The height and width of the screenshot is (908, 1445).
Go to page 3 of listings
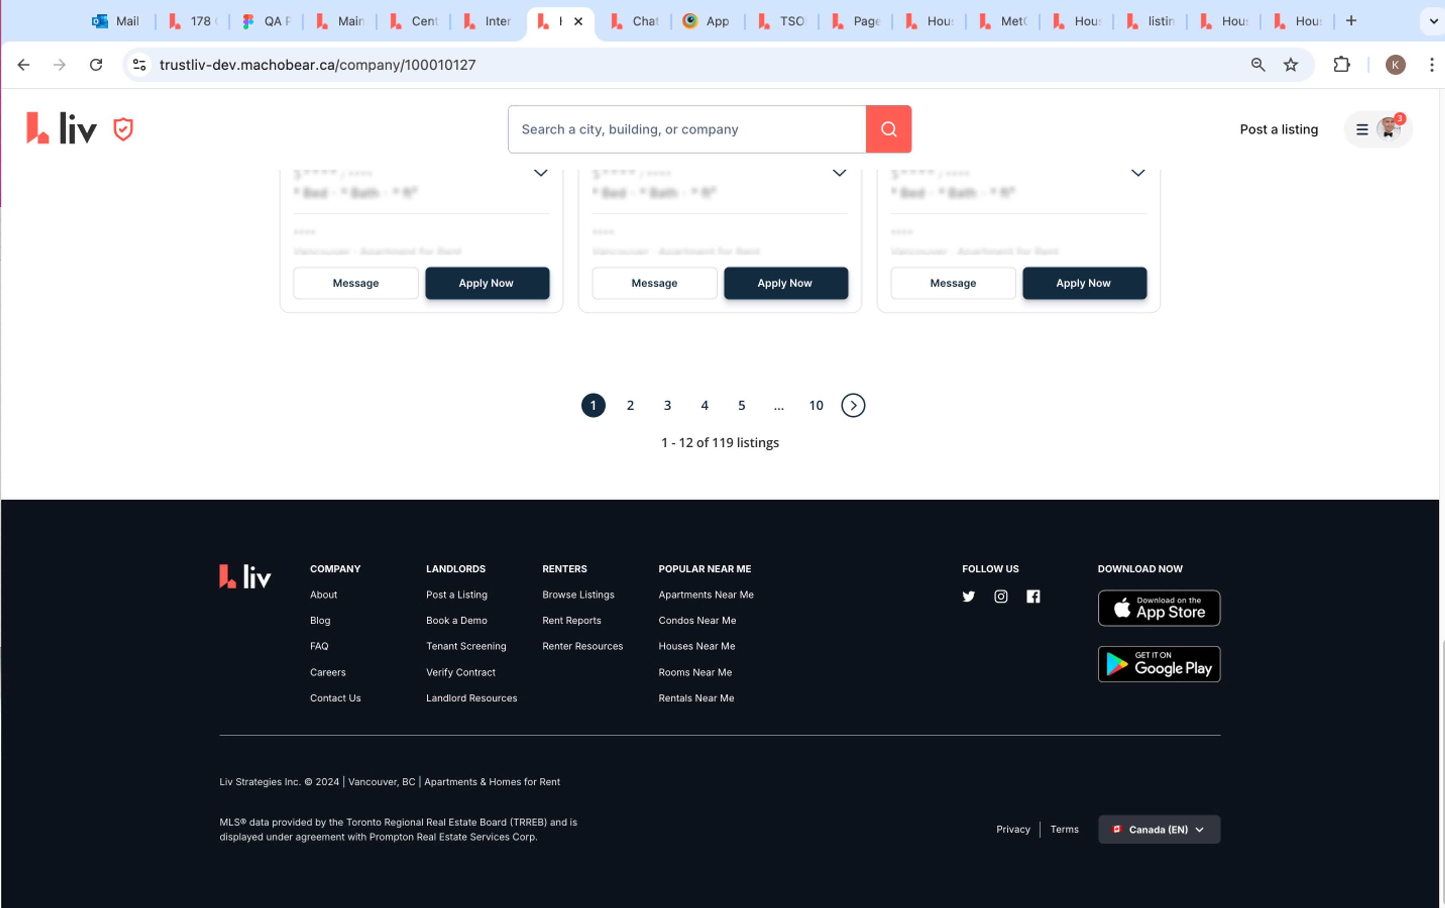point(667,405)
